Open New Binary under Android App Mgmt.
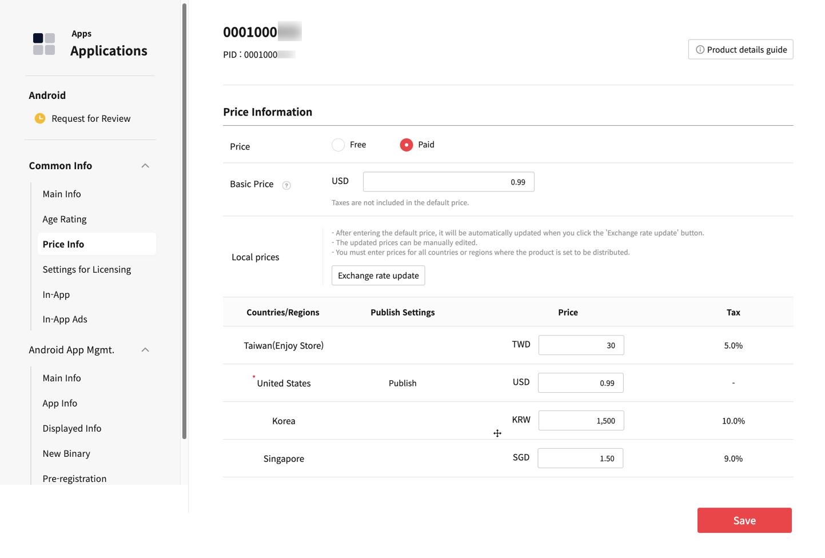825x558 pixels. 66,454
